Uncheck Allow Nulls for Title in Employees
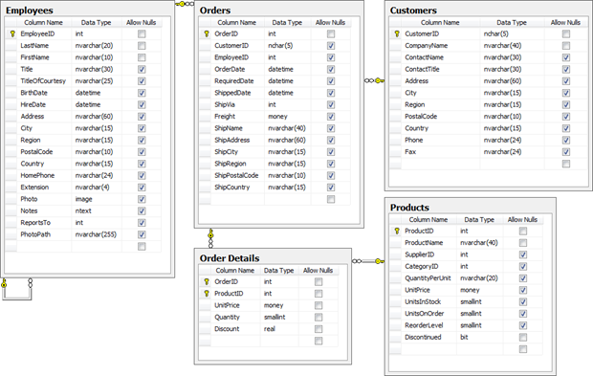This screenshot has height=376, width=593. pyautogui.click(x=142, y=69)
